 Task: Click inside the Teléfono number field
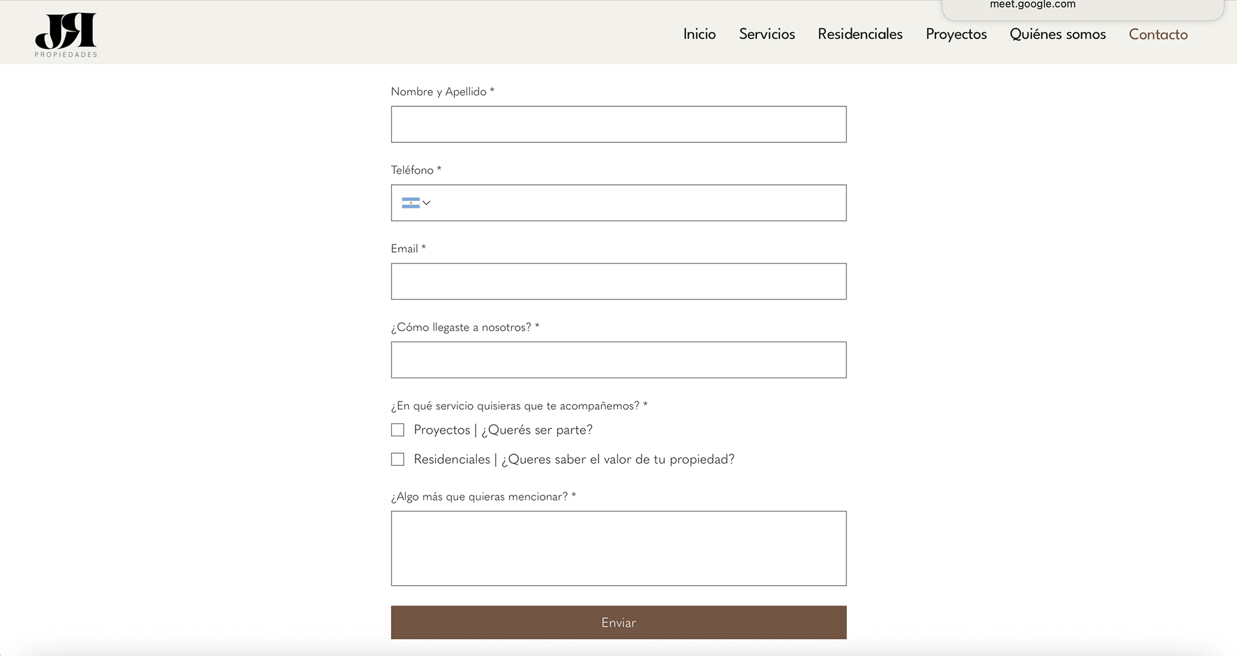click(638, 203)
